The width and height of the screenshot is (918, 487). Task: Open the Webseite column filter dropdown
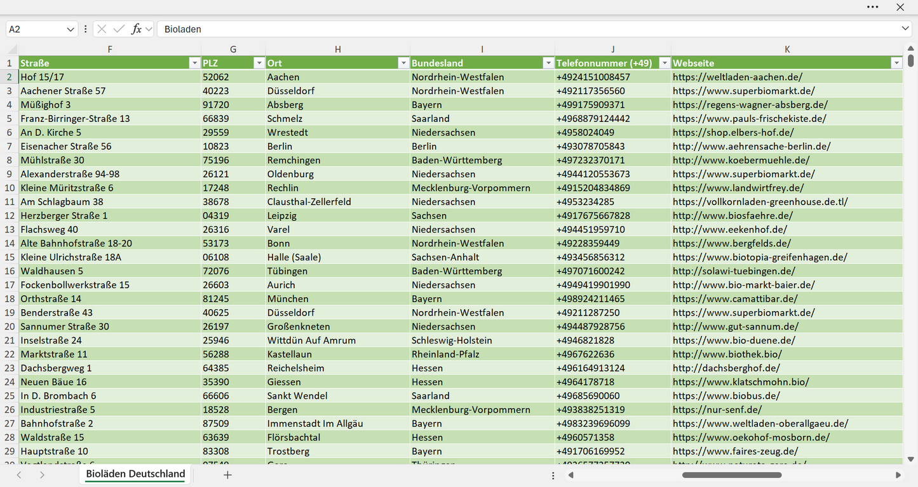click(896, 63)
